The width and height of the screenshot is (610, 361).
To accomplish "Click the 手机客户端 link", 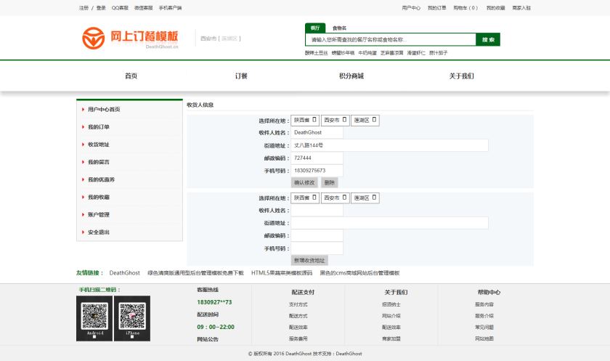I will click(170, 8).
